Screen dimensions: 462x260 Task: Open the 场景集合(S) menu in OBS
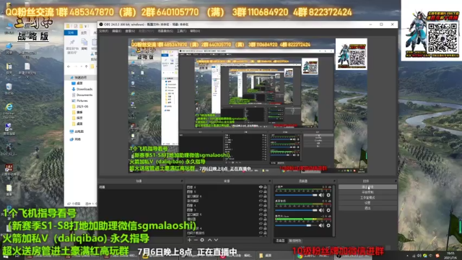pos(165,31)
